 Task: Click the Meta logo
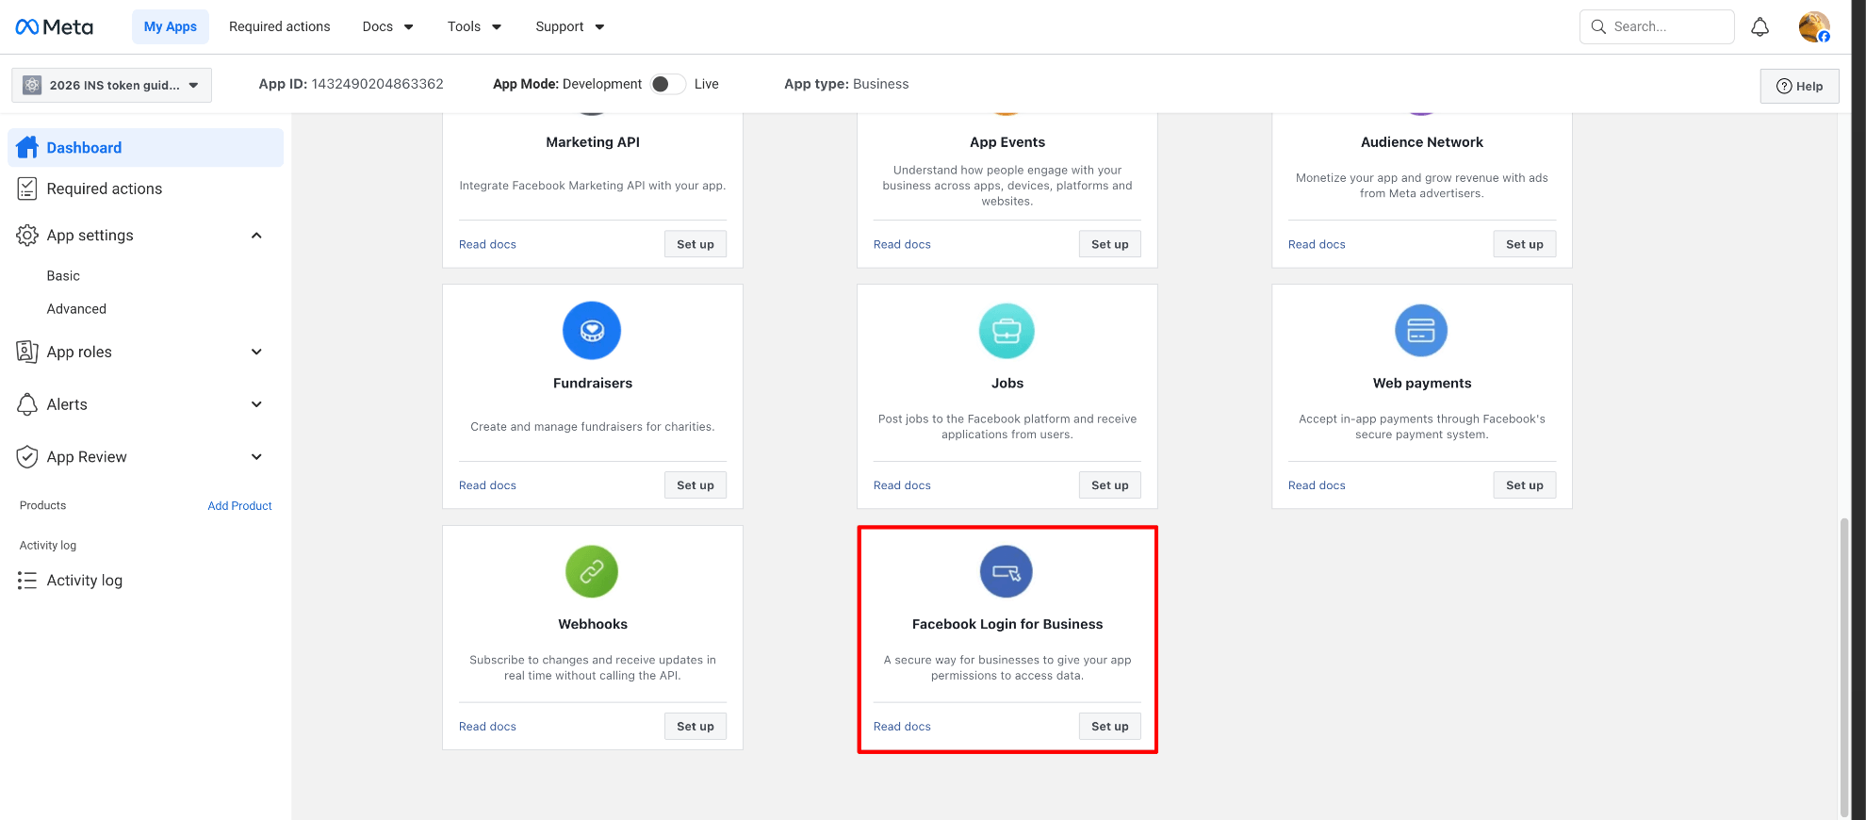54,27
